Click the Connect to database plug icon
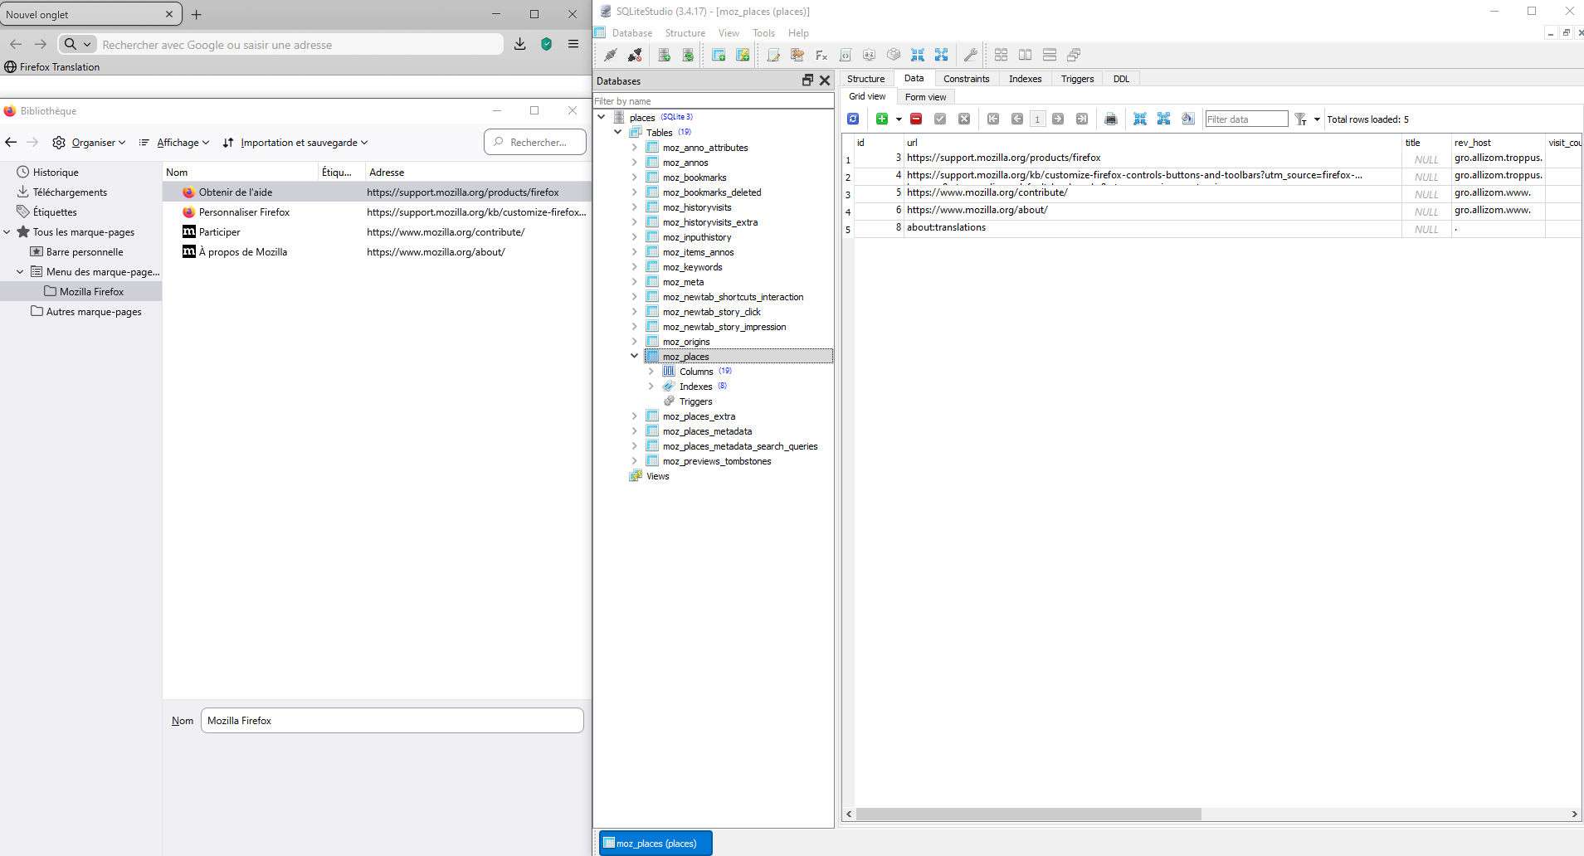This screenshot has height=856, width=1584. click(x=610, y=55)
